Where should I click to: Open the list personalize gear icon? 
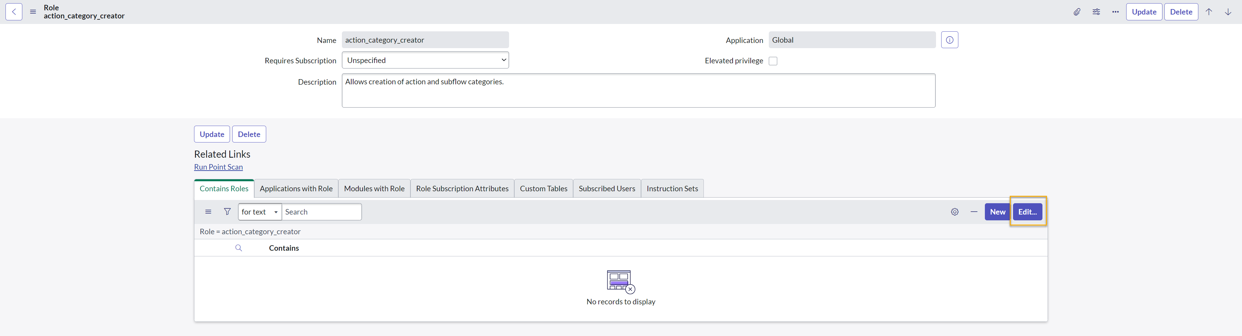955,212
